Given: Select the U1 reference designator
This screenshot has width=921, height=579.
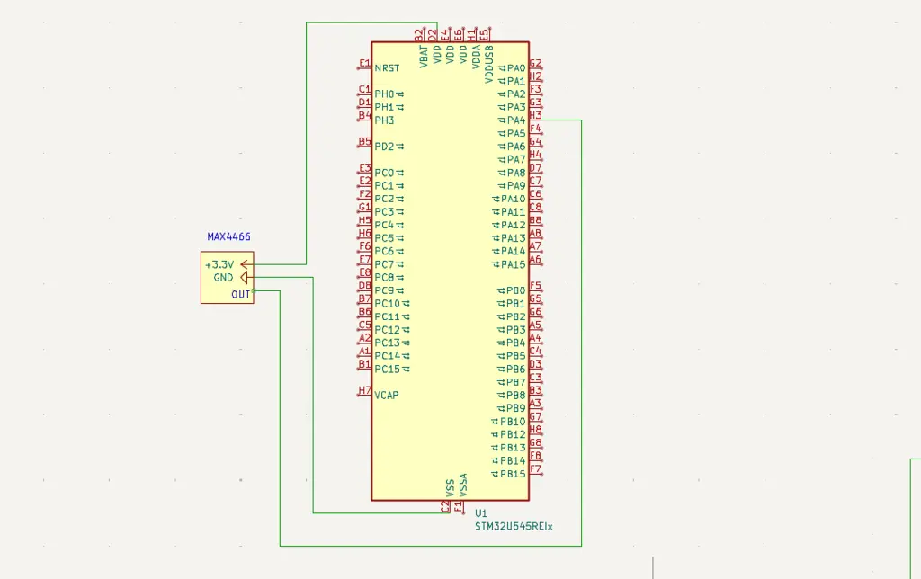Looking at the screenshot, I should (481, 513).
